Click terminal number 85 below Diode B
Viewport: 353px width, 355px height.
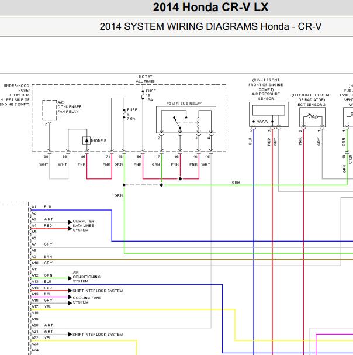coord(83,157)
